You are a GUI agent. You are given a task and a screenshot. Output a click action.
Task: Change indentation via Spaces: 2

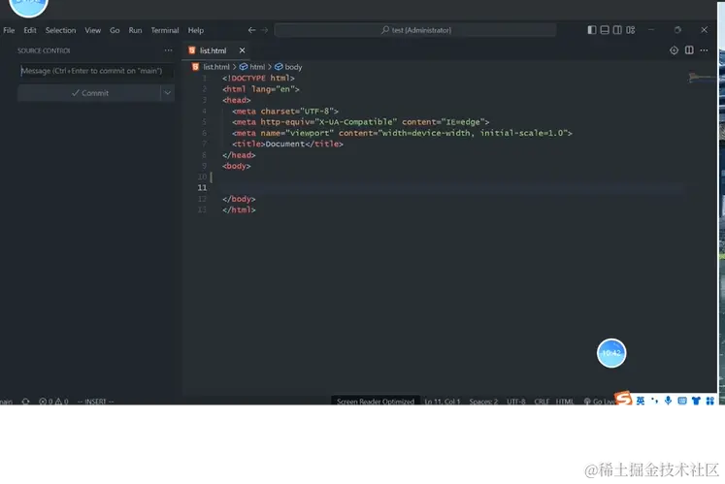pos(483,401)
